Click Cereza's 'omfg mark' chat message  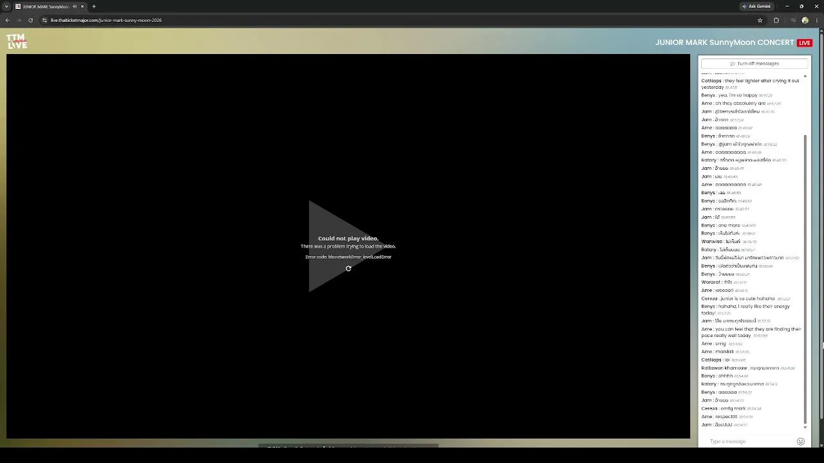point(731,408)
